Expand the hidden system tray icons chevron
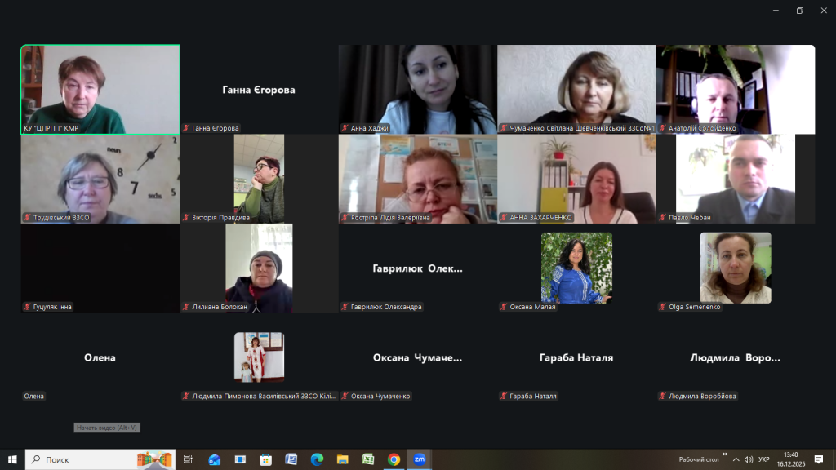 coord(737,459)
